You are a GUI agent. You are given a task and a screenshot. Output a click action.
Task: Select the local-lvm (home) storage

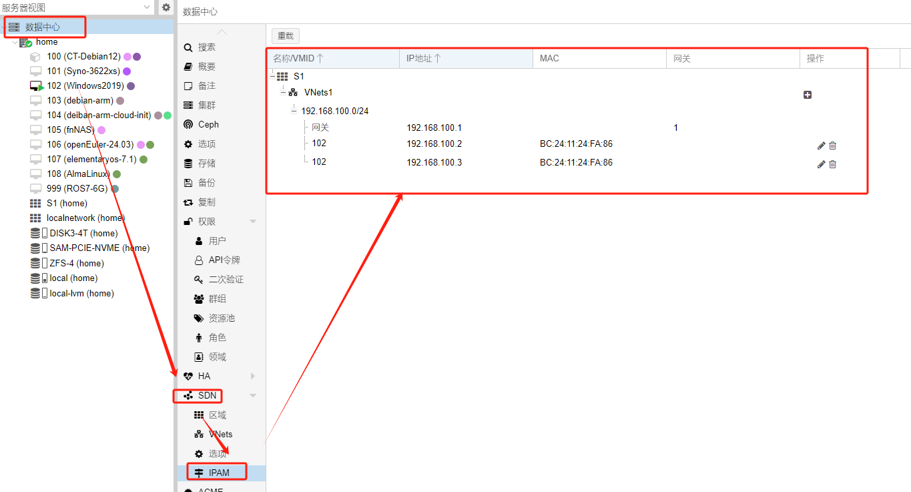click(x=81, y=294)
